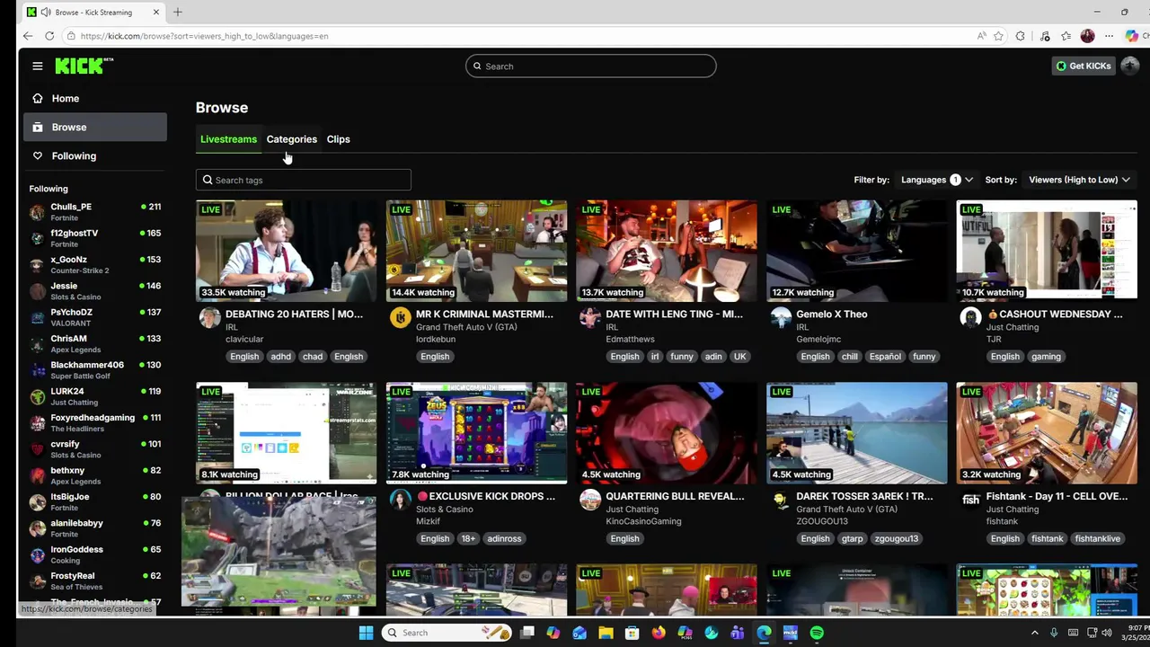Screen dimensions: 1150x647
Task: Open Viewers (High to Low) sort dropdown
Action: point(1079,180)
